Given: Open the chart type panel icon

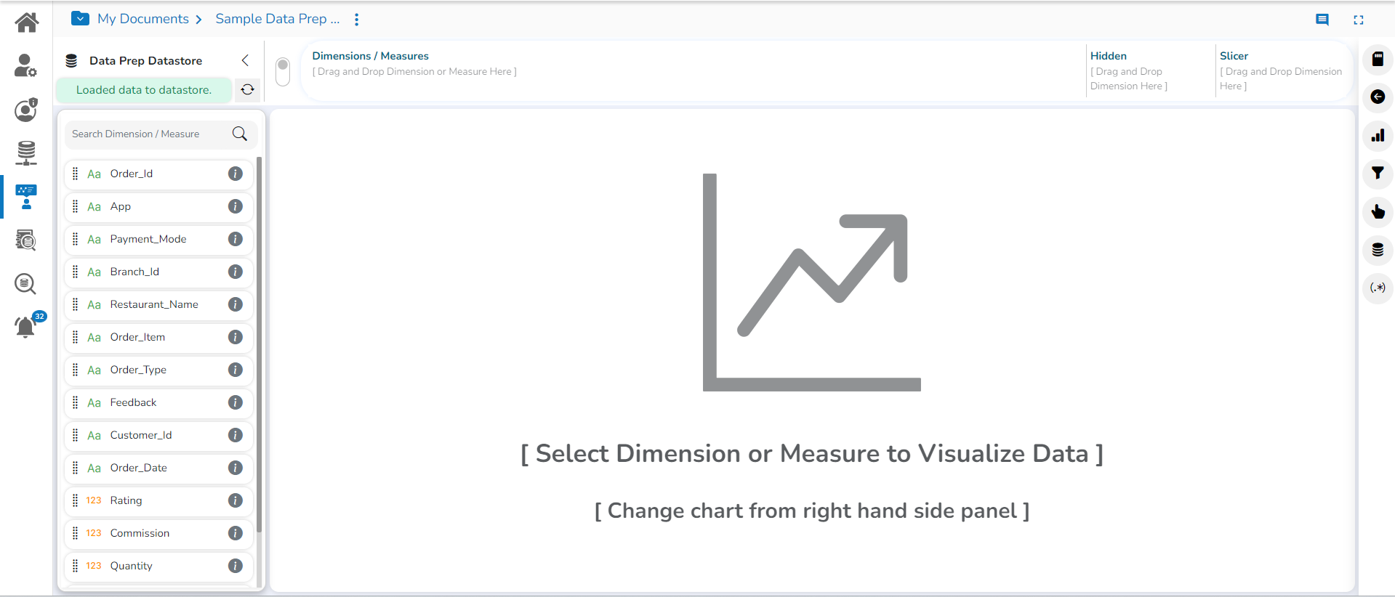Looking at the screenshot, I should coord(1378,135).
